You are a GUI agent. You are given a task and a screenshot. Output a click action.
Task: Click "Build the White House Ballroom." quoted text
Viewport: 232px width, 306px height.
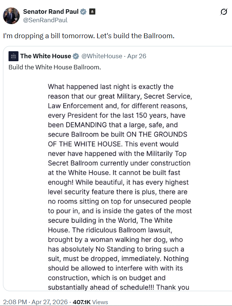(x=55, y=68)
